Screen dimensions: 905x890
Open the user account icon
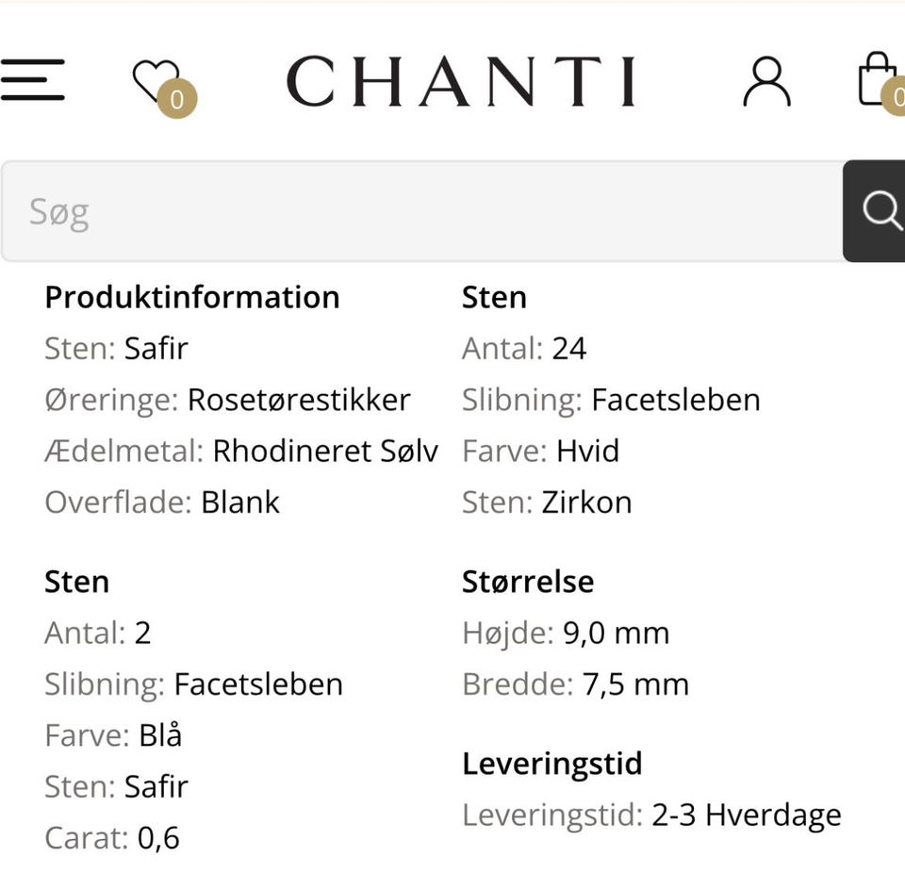point(766,81)
